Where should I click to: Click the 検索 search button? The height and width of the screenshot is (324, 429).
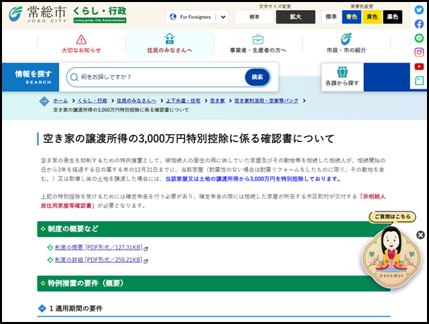pyautogui.click(x=257, y=77)
